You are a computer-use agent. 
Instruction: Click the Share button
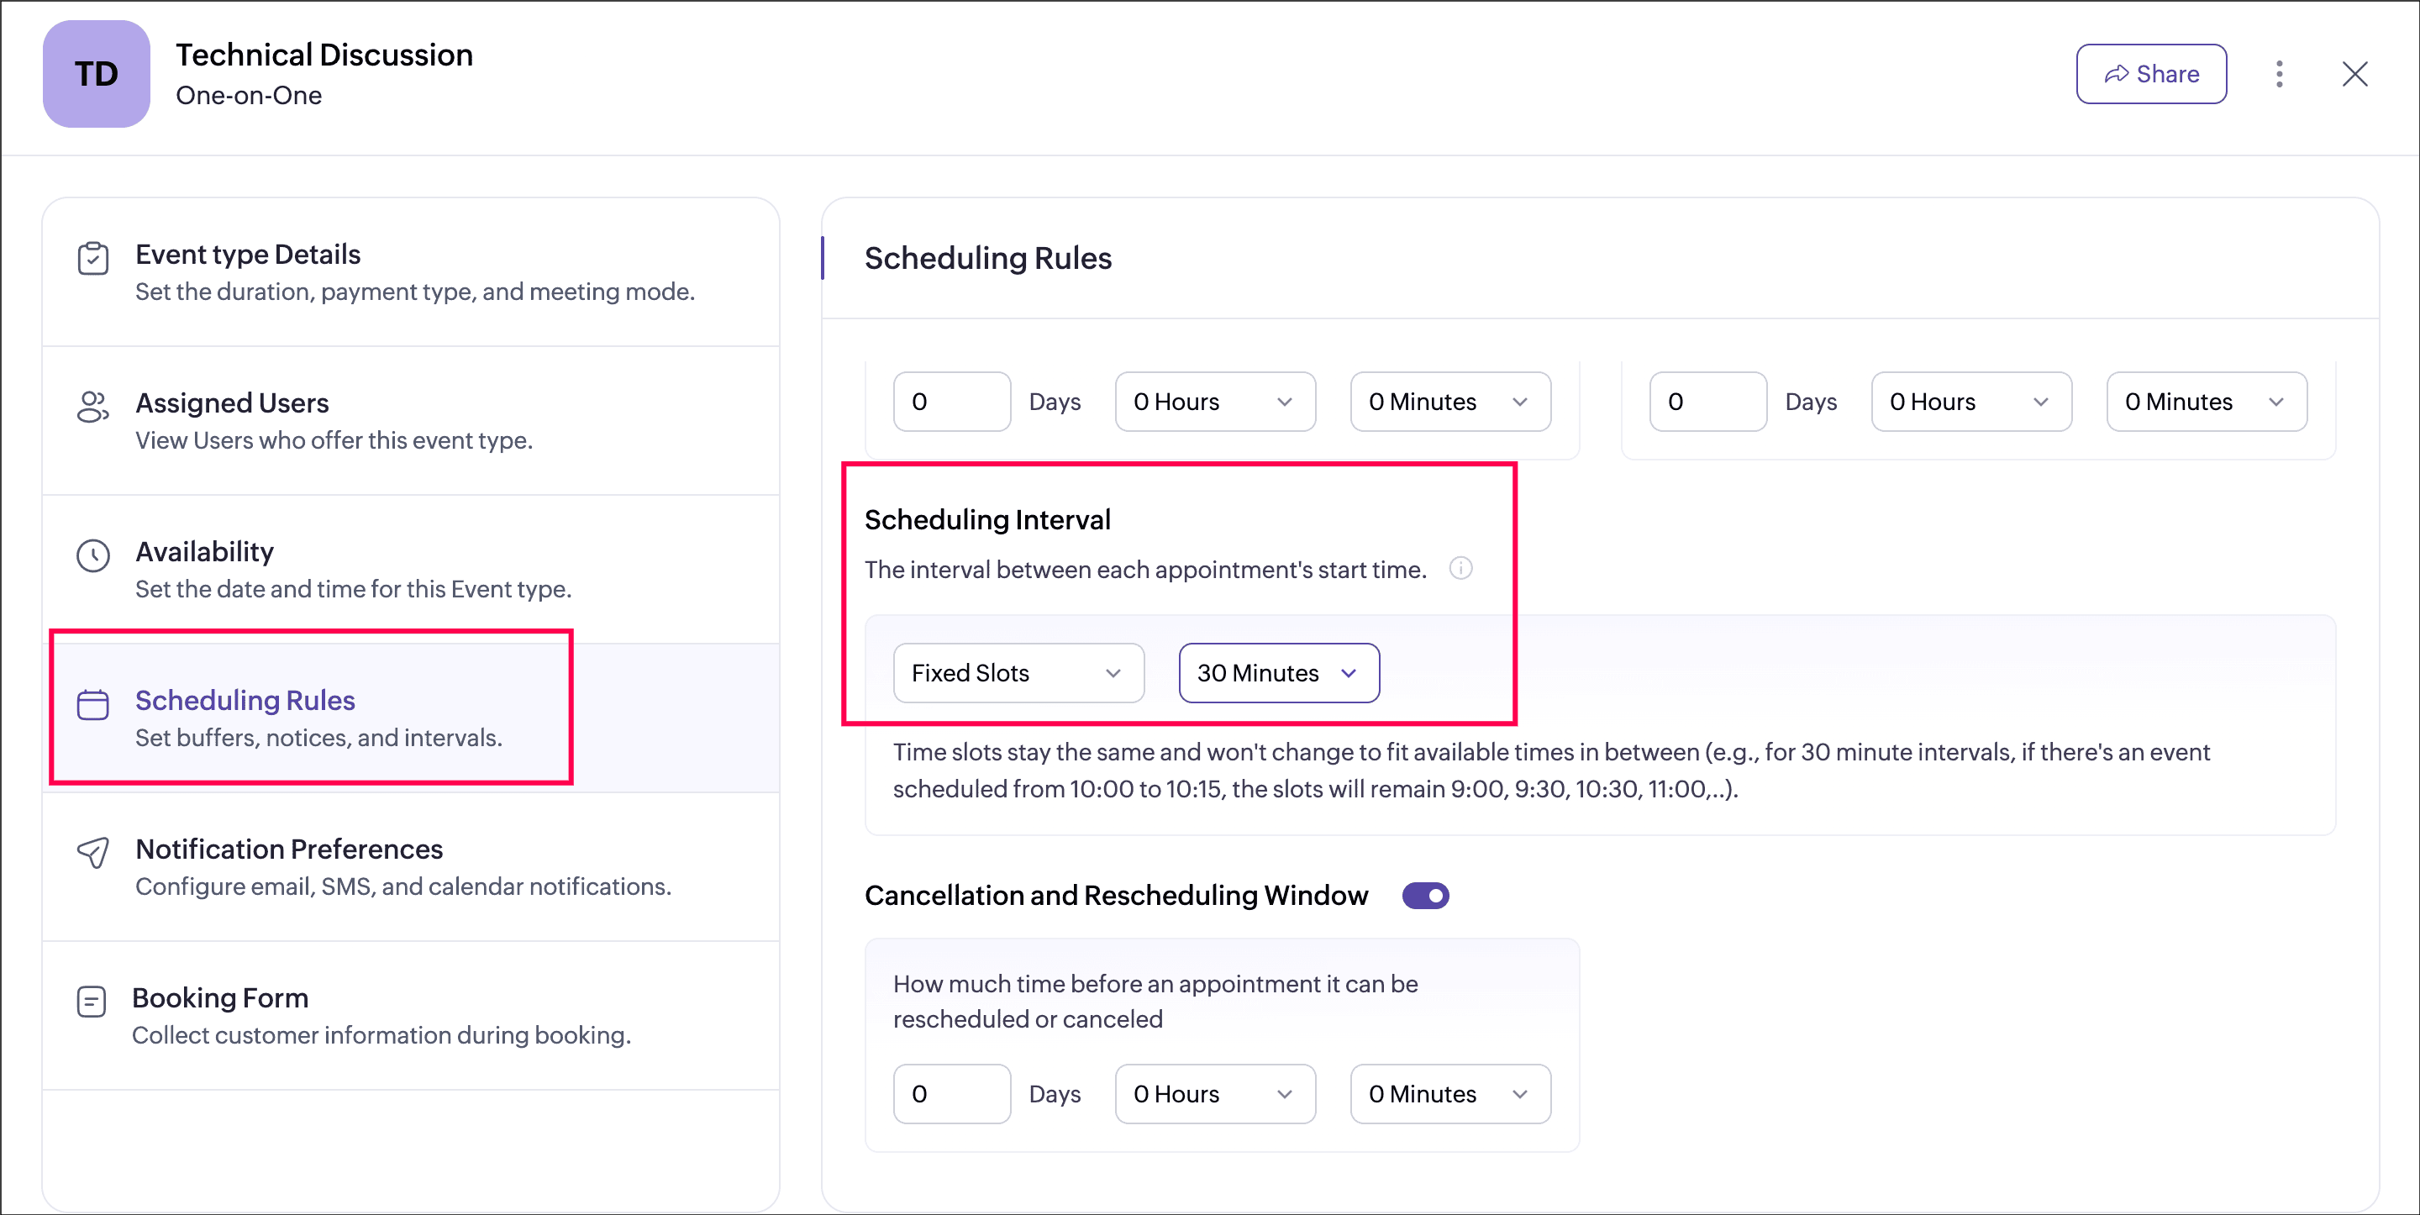pos(2150,73)
